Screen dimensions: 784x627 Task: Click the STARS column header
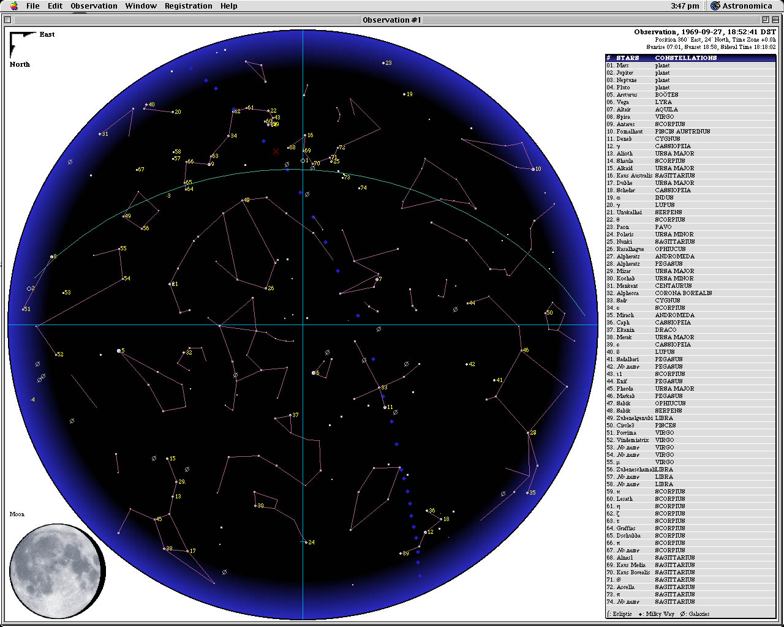click(627, 58)
